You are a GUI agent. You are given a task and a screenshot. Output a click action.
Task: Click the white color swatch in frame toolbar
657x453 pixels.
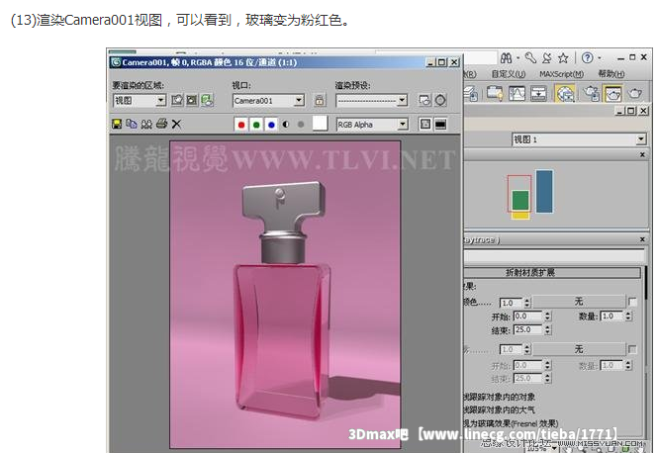(x=320, y=124)
